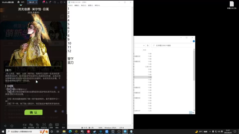Viewport: 239px width, 134px height.
Task: Click the Windows (CRLF) status entry
Action: tap(110, 128)
